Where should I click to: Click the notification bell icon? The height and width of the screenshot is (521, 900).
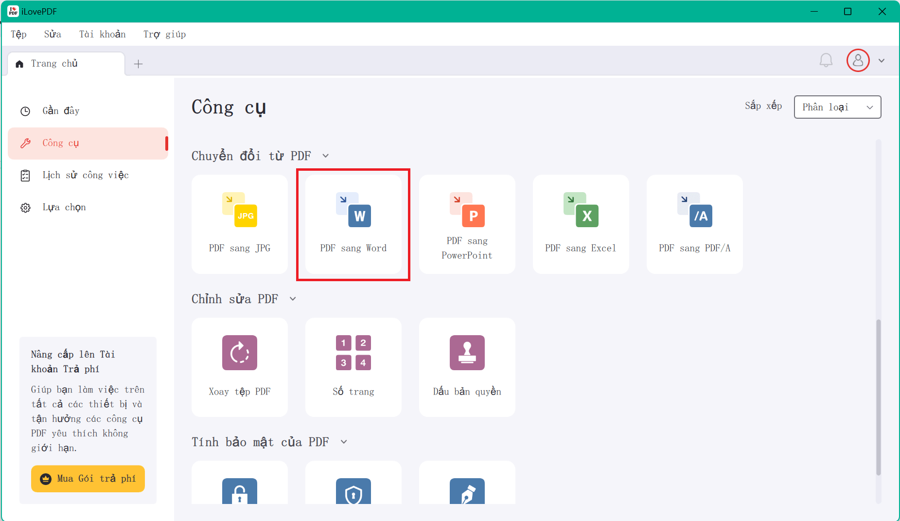826,60
